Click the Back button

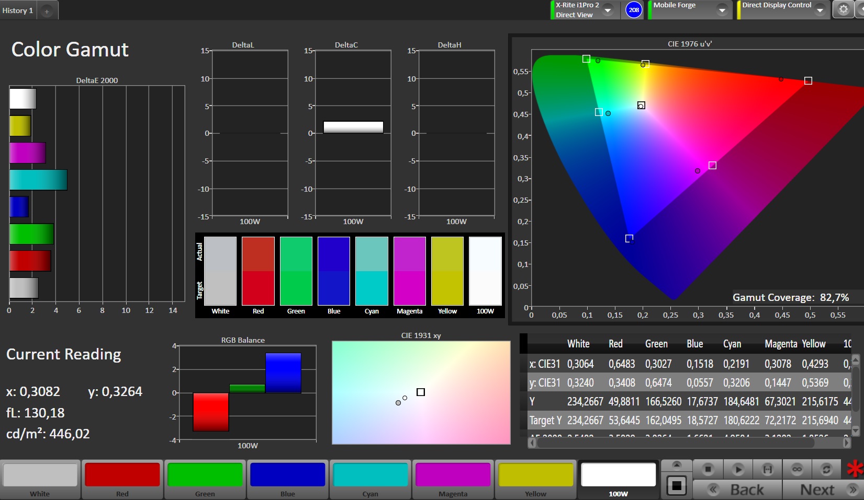[x=737, y=490]
